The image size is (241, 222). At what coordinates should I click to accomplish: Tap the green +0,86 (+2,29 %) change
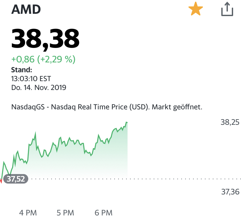[43, 59]
